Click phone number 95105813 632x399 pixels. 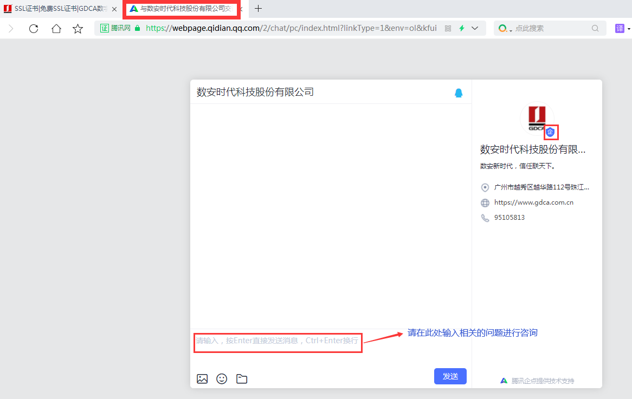coord(510,218)
